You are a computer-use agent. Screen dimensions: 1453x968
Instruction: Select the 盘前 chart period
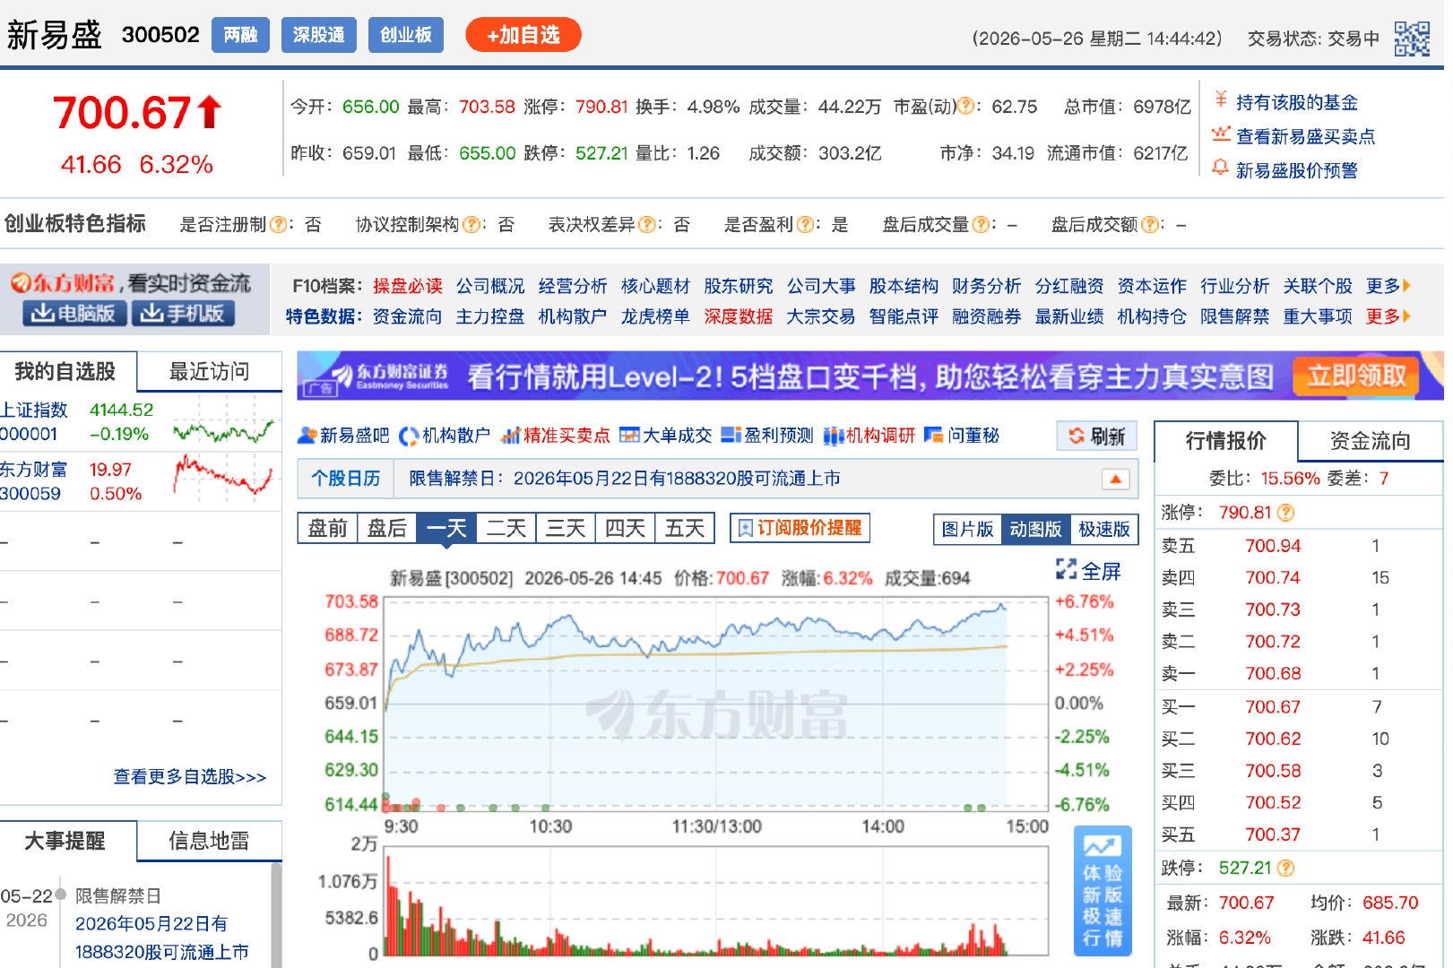coord(327,528)
